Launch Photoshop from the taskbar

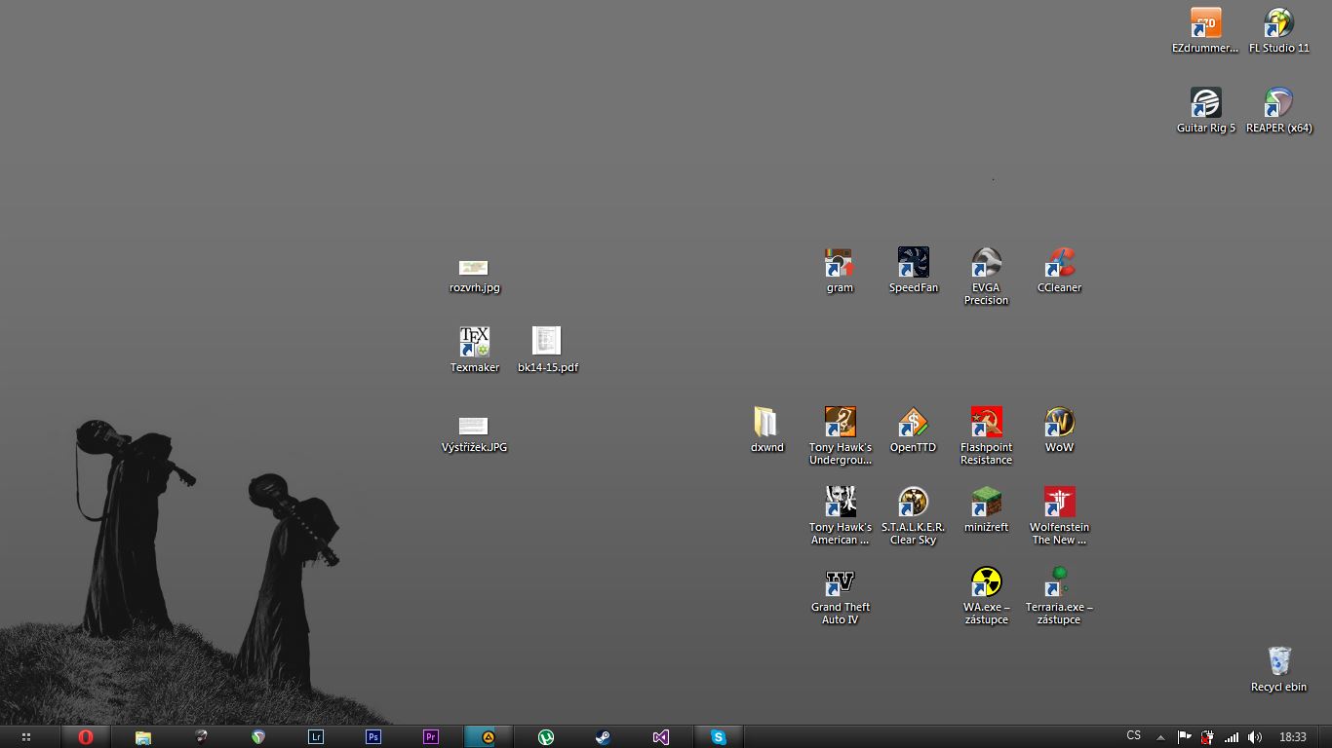pyautogui.click(x=373, y=737)
